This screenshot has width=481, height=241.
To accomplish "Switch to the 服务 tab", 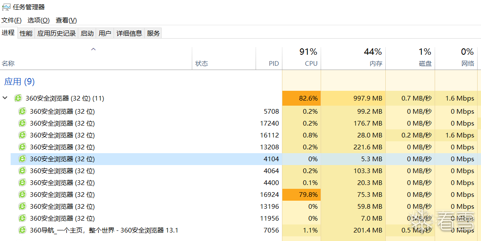I will coord(153,34).
